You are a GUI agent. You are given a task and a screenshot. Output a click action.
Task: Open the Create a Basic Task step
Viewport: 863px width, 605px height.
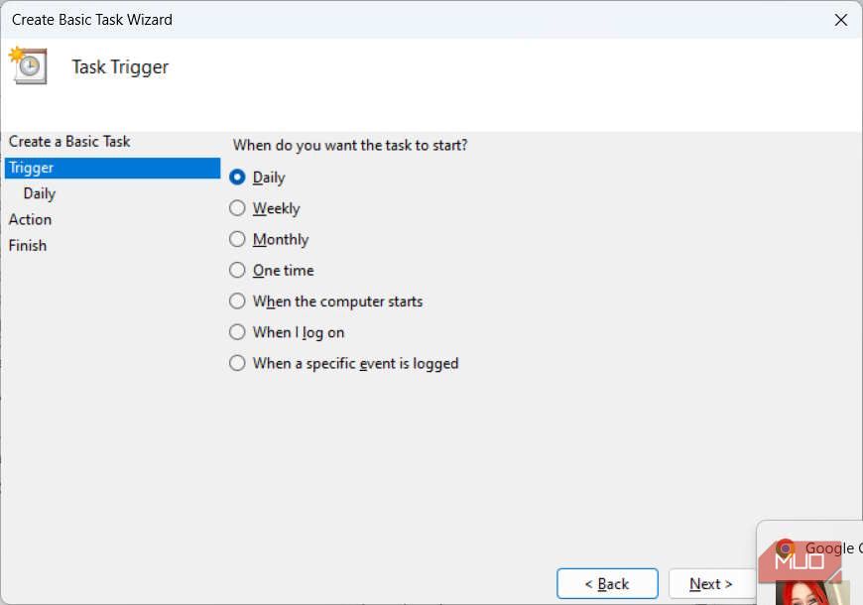tap(68, 141)
